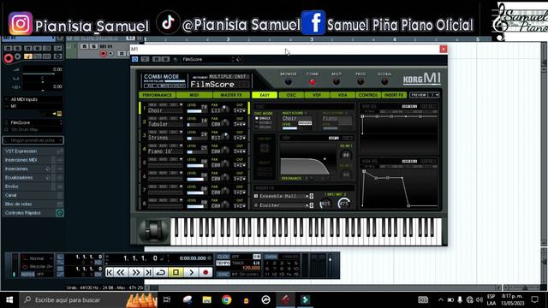Expand the Inserciones MIDI inspector section
The height and width of the screenshot is (308, 548).
click(x=33, y=160)
